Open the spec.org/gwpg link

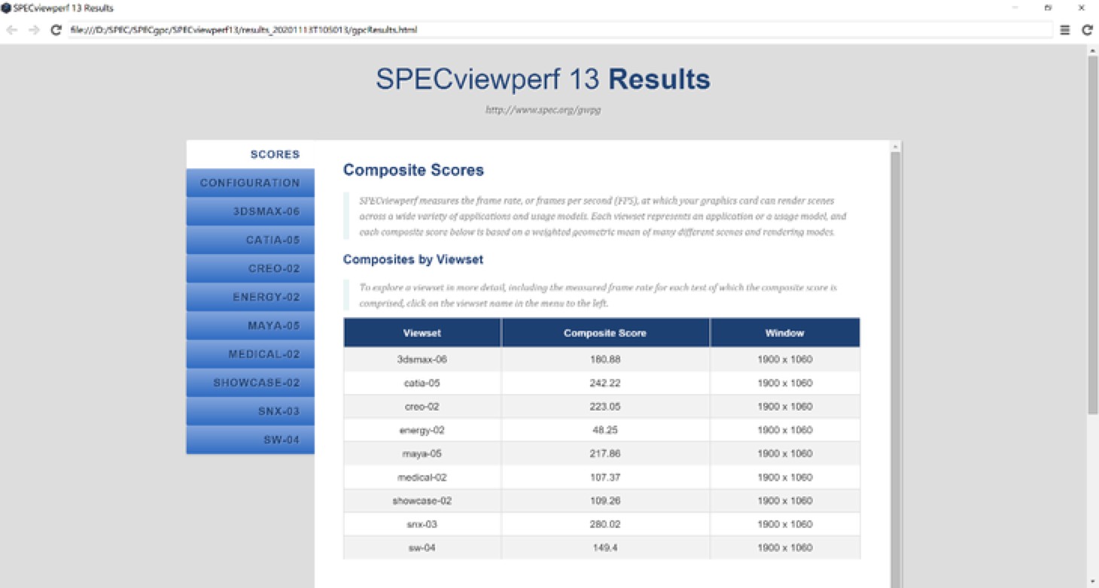[x=543, y=110]
